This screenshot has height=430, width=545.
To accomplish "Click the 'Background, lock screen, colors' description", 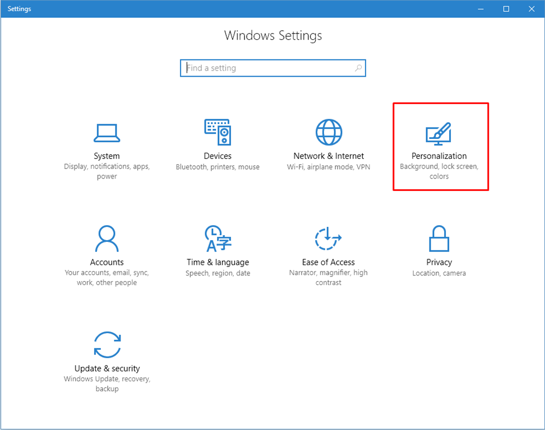I will pos(439,171).
